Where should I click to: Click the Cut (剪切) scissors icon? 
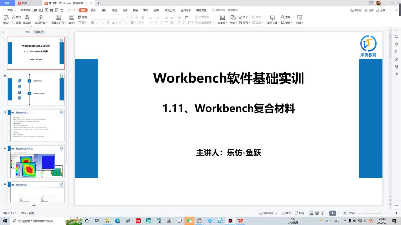14,17
